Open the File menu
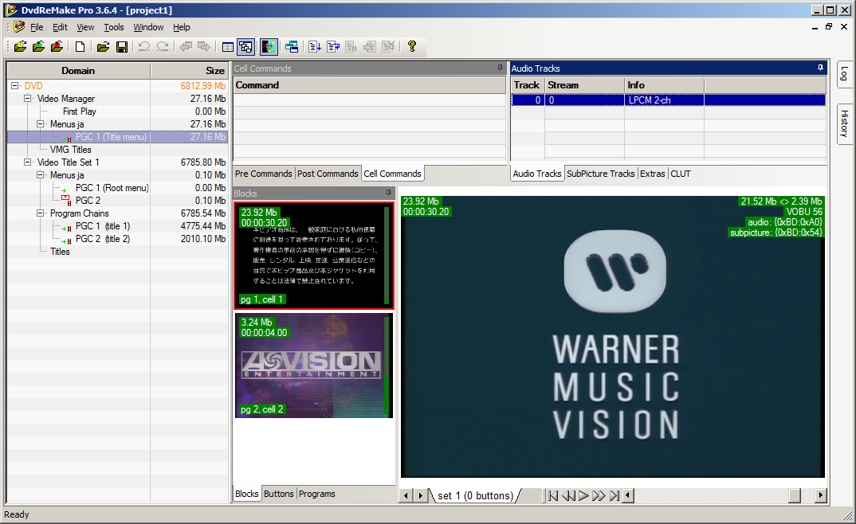856x524 pixels. (37, 27)
